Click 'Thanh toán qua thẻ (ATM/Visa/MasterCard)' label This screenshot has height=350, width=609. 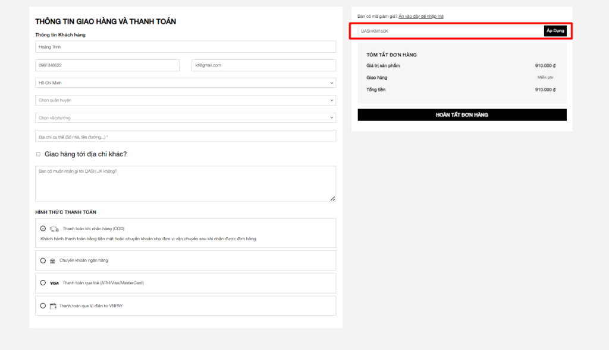[x=103, y=283]
